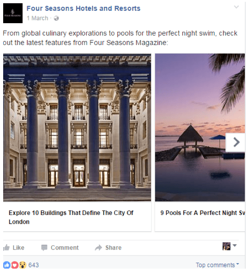The image size is (249, 270).
Task: Click the blue Like reaction icon
Action: click(7, 265)
